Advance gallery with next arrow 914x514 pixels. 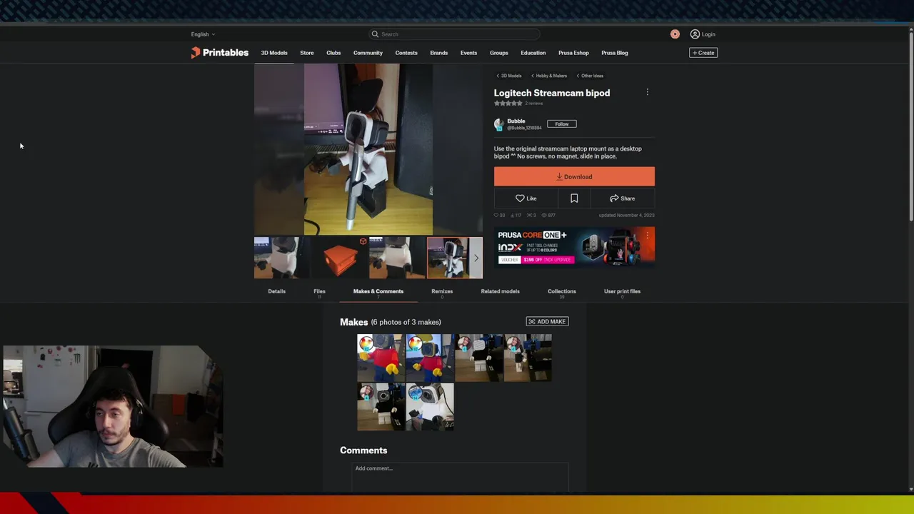pyautogui.click(x=476, y=258)
